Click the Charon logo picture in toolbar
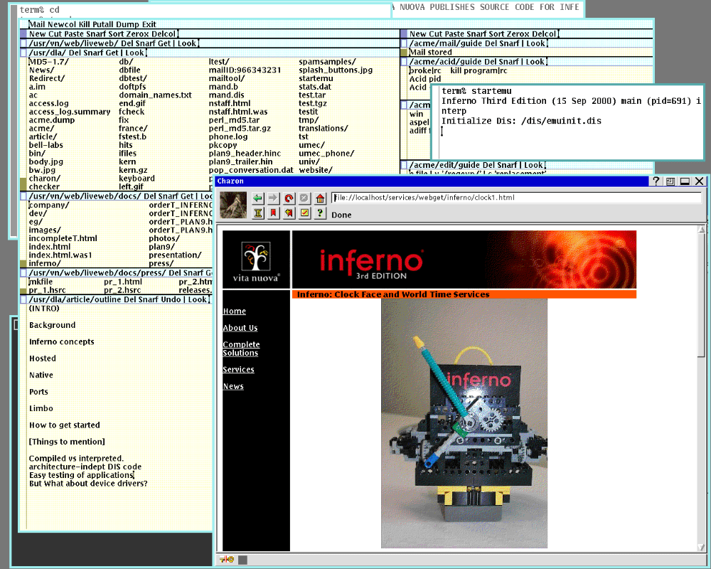This screenshot has height=569, width=711. (x=233, y=205)
